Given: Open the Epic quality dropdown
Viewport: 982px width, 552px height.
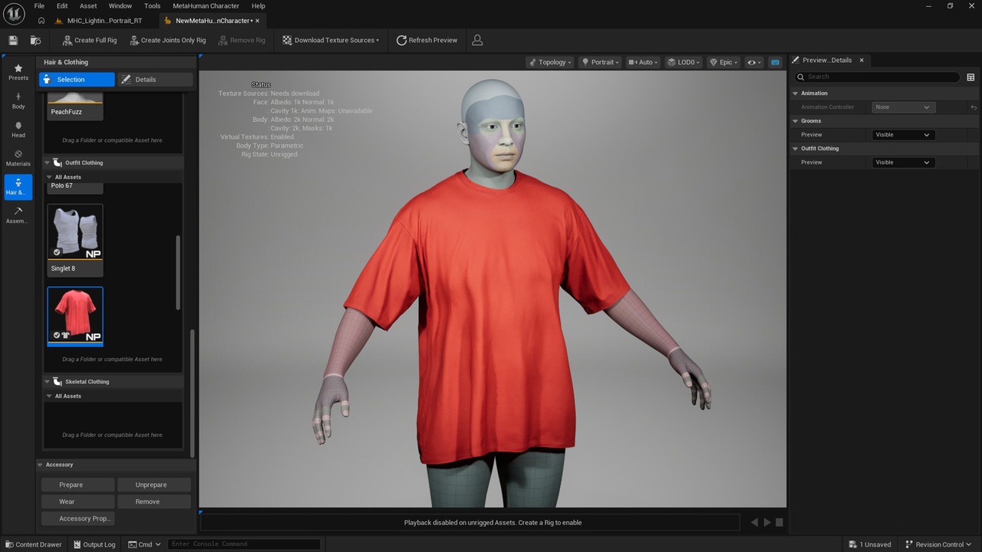Looking at the screenshot, I should click(x=724, y=62).
